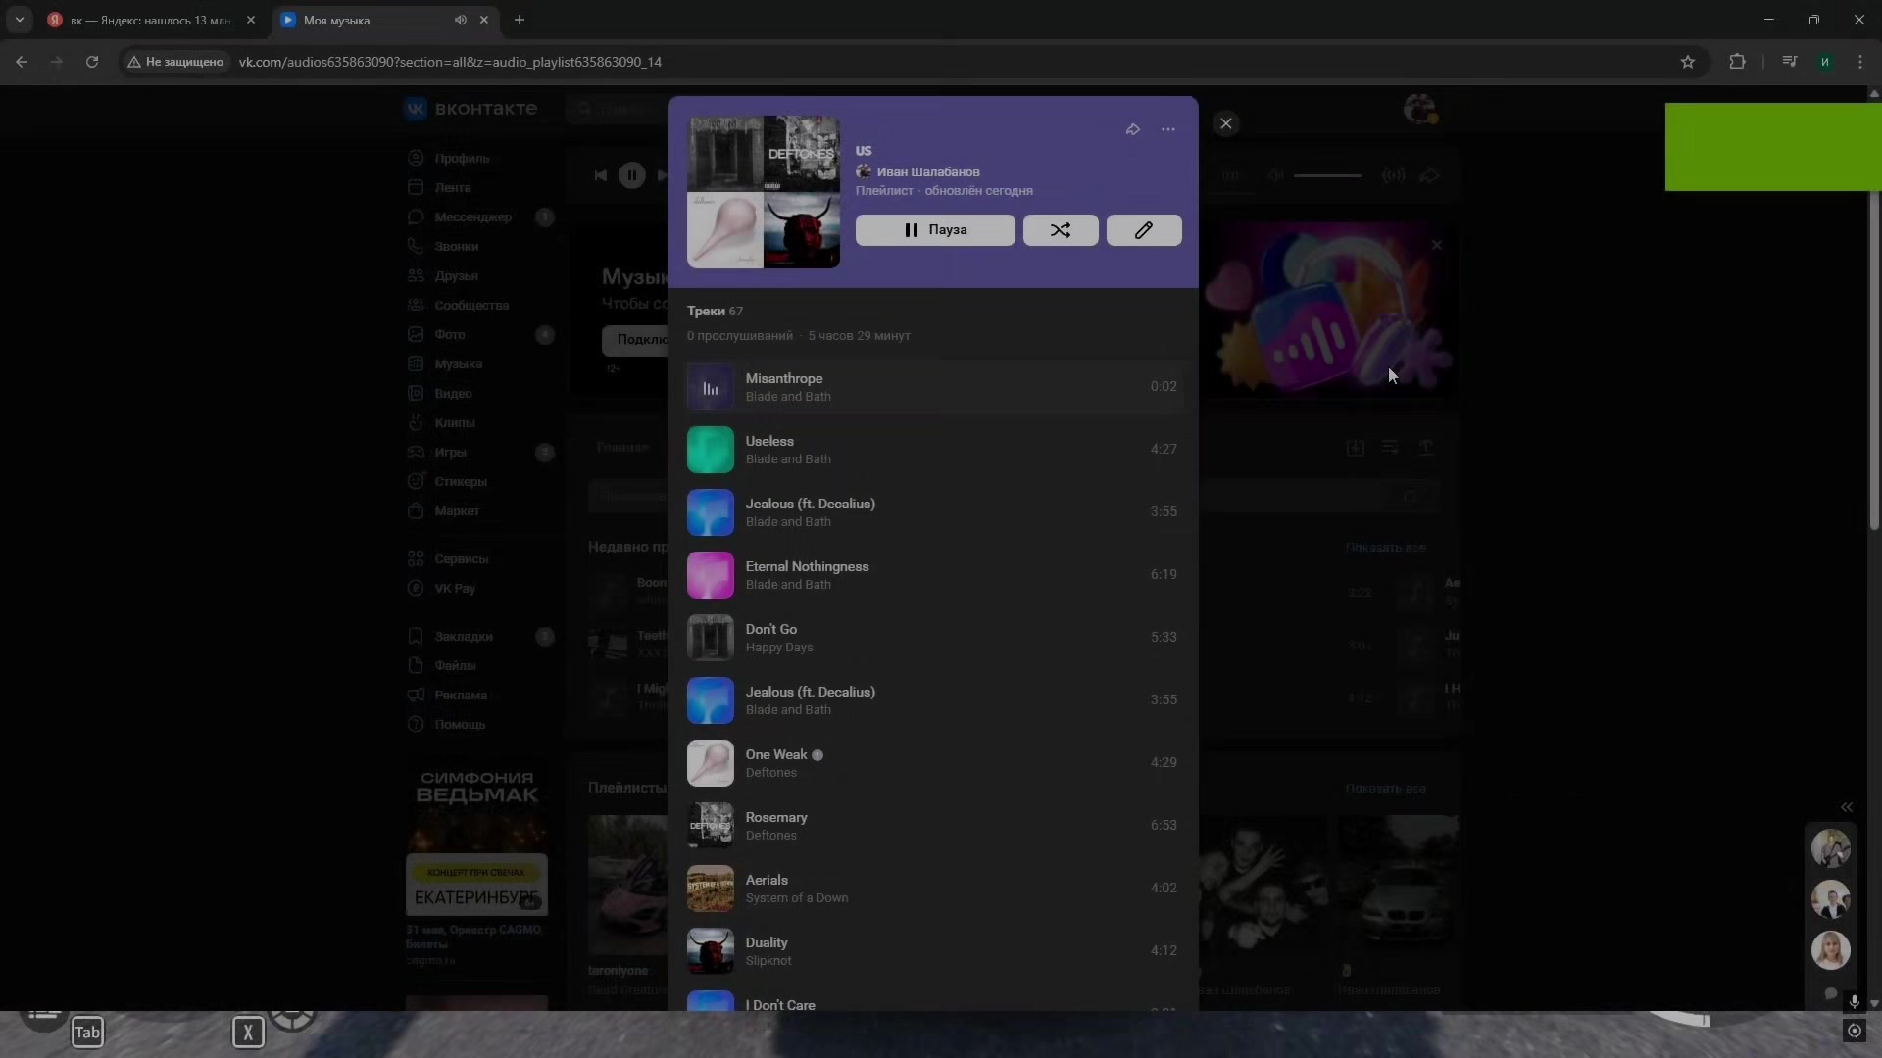The width and height of the screenshot is (1882, 1058).
Task: Close the playlist popup with the X button
Action: tap(1225, 123)
